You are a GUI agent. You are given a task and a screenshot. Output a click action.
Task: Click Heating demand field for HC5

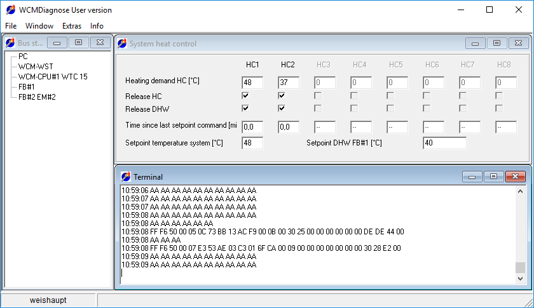click(x=397, y=83)
